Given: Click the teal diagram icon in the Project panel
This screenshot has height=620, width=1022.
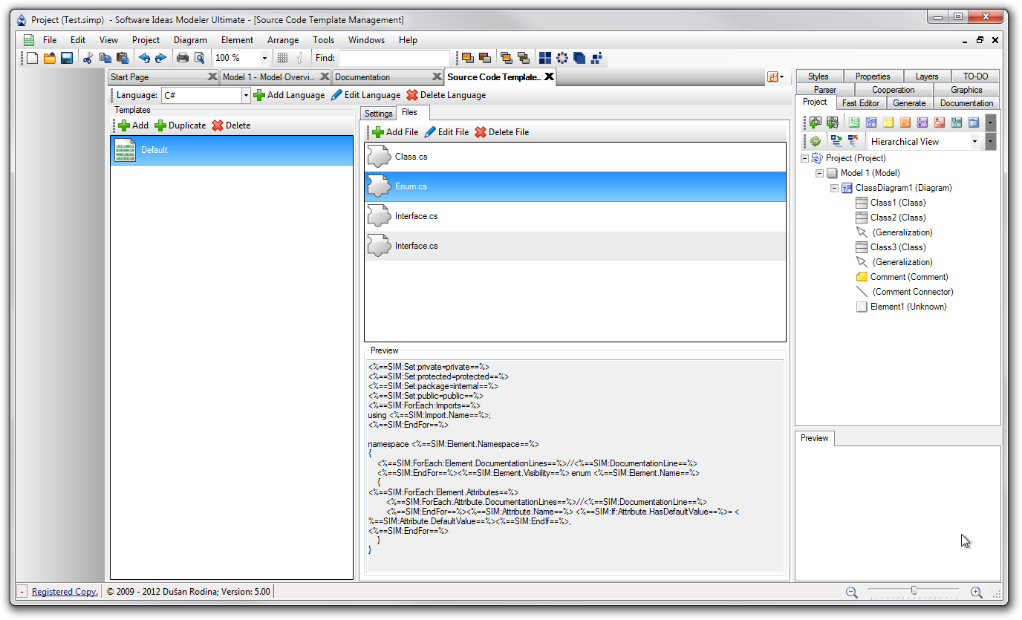Looking at the screenshot, I should 957,123.
